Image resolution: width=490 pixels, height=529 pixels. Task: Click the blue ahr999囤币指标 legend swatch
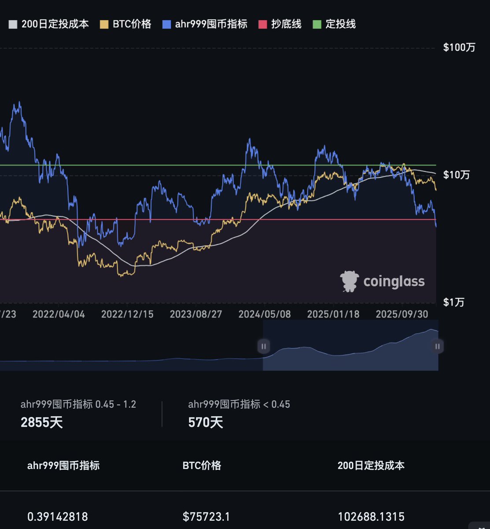click(166, 25)
